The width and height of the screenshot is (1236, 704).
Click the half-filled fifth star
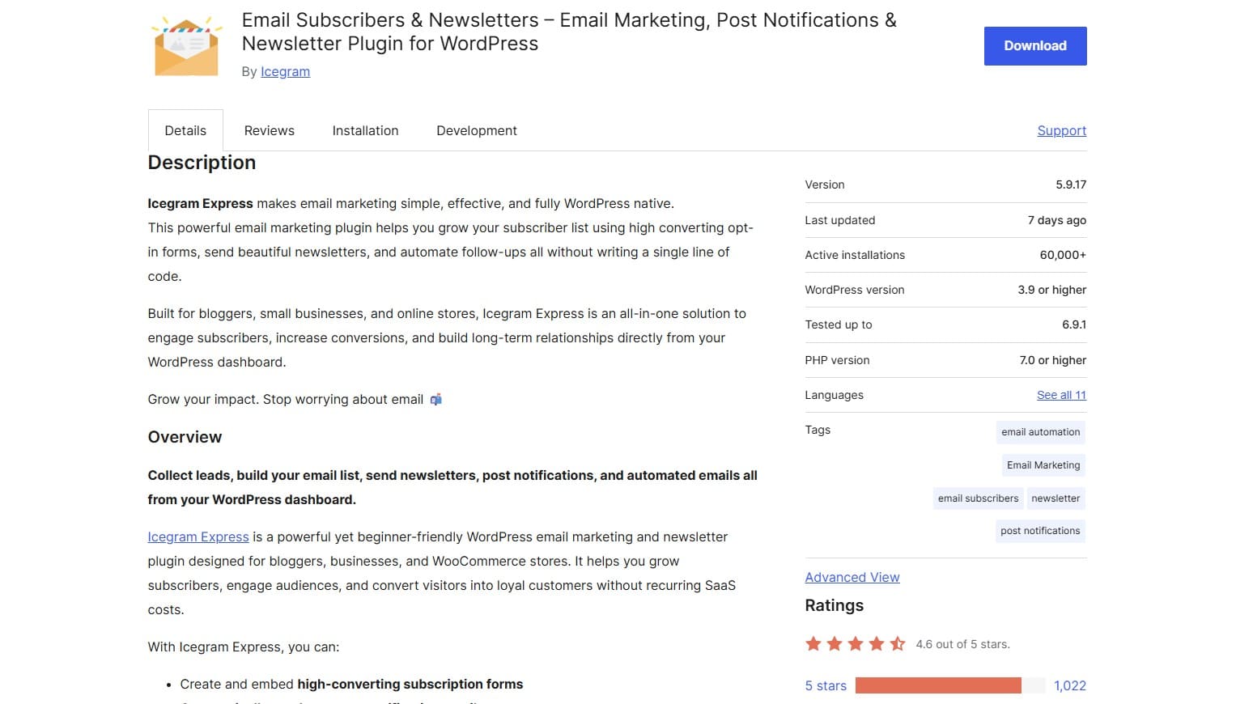[897, 643]
